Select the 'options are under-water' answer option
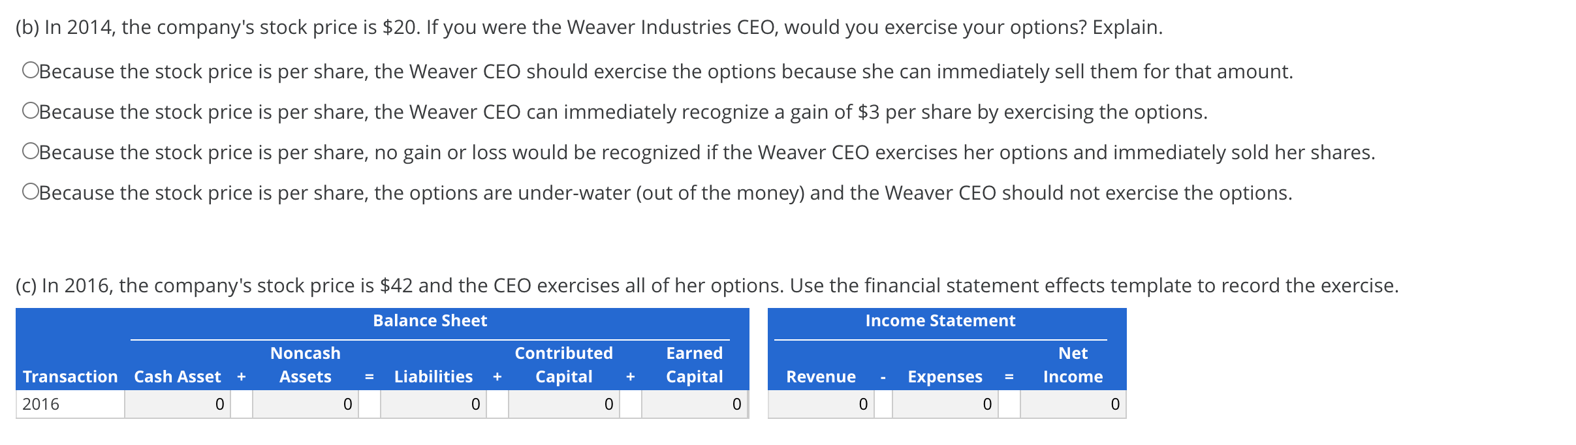This screenshot has width=1576, height=445. pos(31,192)
